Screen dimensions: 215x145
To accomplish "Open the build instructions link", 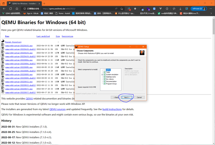I will tap(112, 109).
